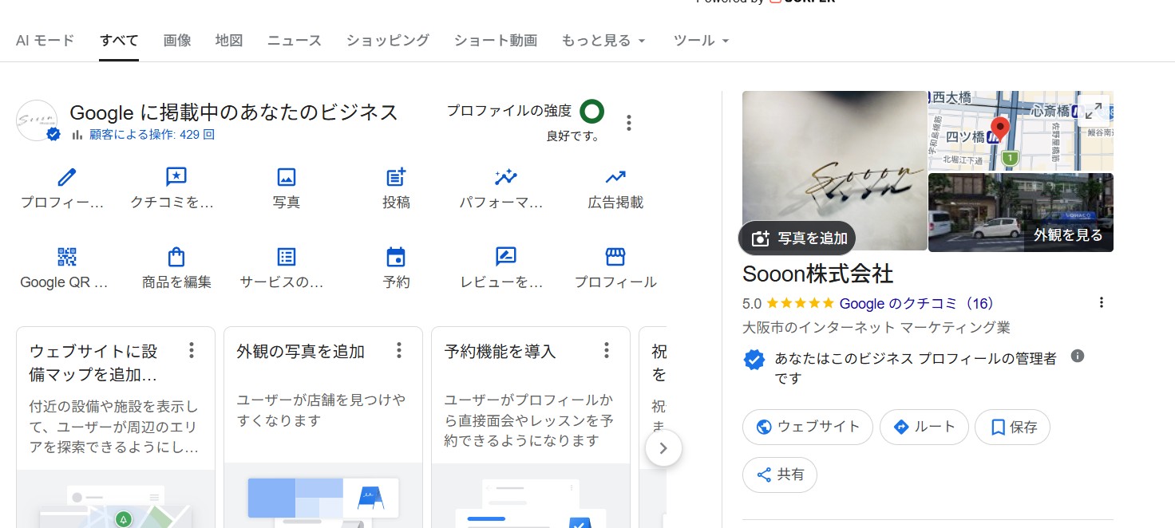Open the サービスの編集 icon
The width and height of the screenshot is (1175, 528).
pyautogui.click(x=286, y=257)
